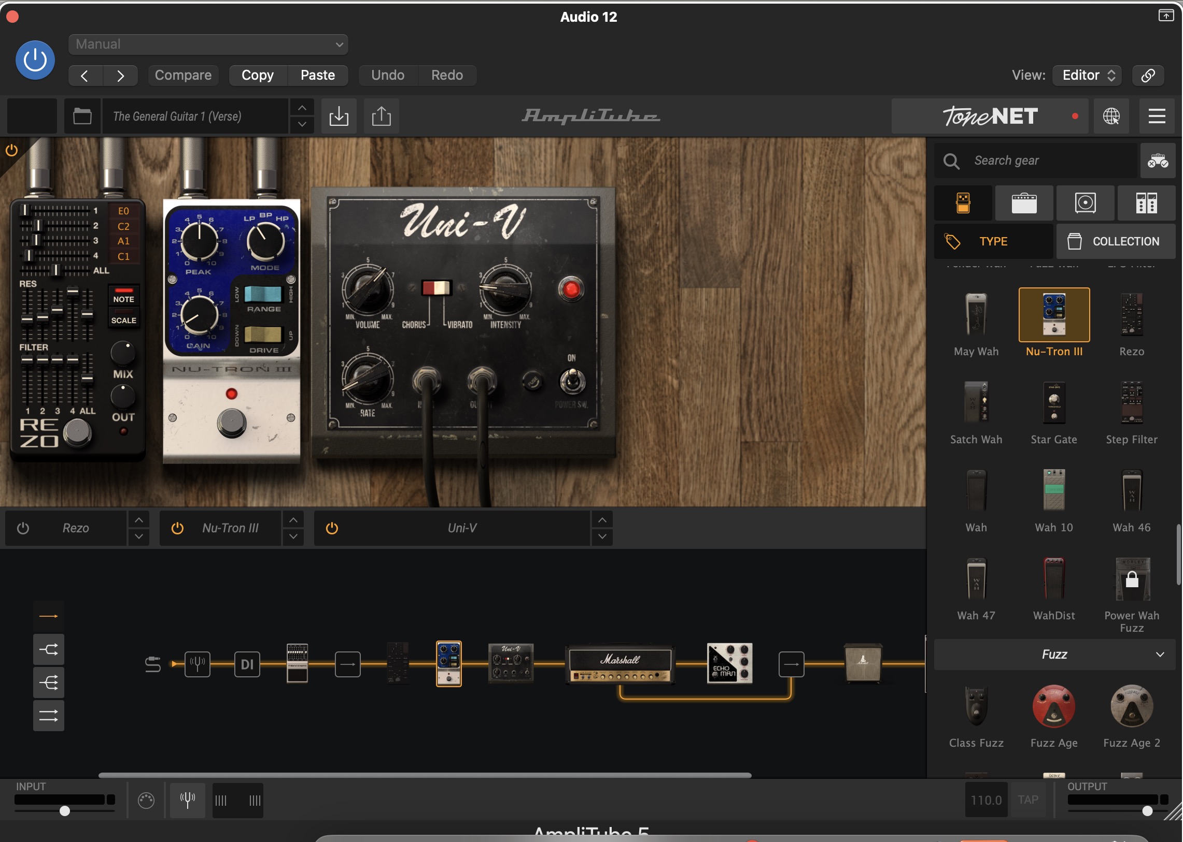This screenshot has height=842, width=1183.
Task: Switch to TYPE filter tab
Action: [x=994, y=242]
